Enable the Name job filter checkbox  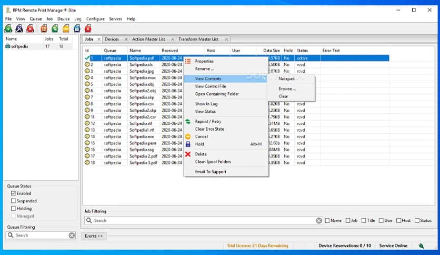327,220
